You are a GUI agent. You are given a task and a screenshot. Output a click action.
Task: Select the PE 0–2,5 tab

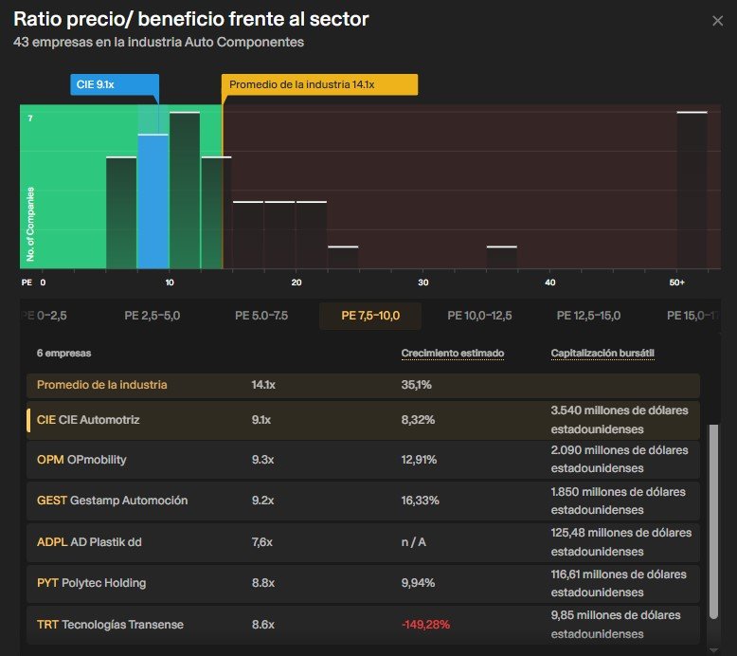click(x=45, y=316)
